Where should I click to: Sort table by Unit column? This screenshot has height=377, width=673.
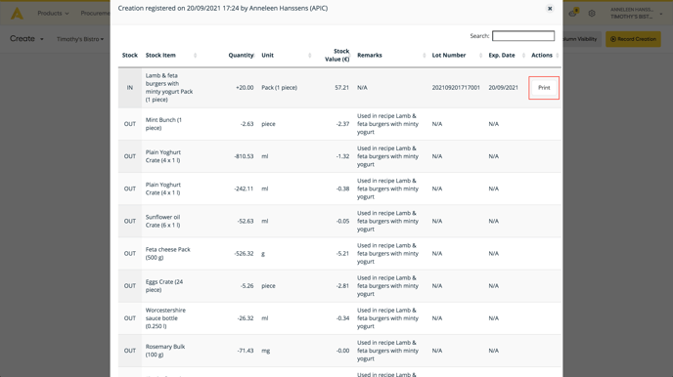[287, 56]
